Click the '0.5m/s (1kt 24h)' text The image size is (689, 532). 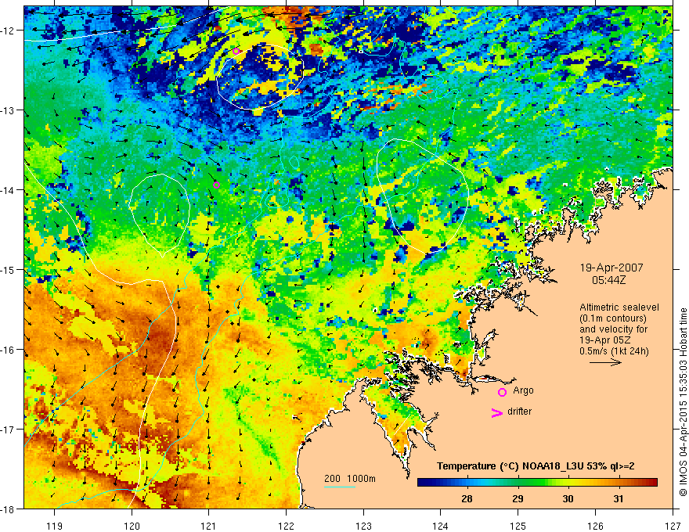tap(614, 351)
